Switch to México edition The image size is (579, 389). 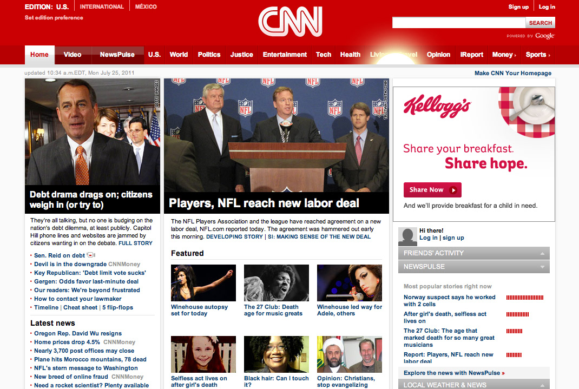click(x=146, y=6)
